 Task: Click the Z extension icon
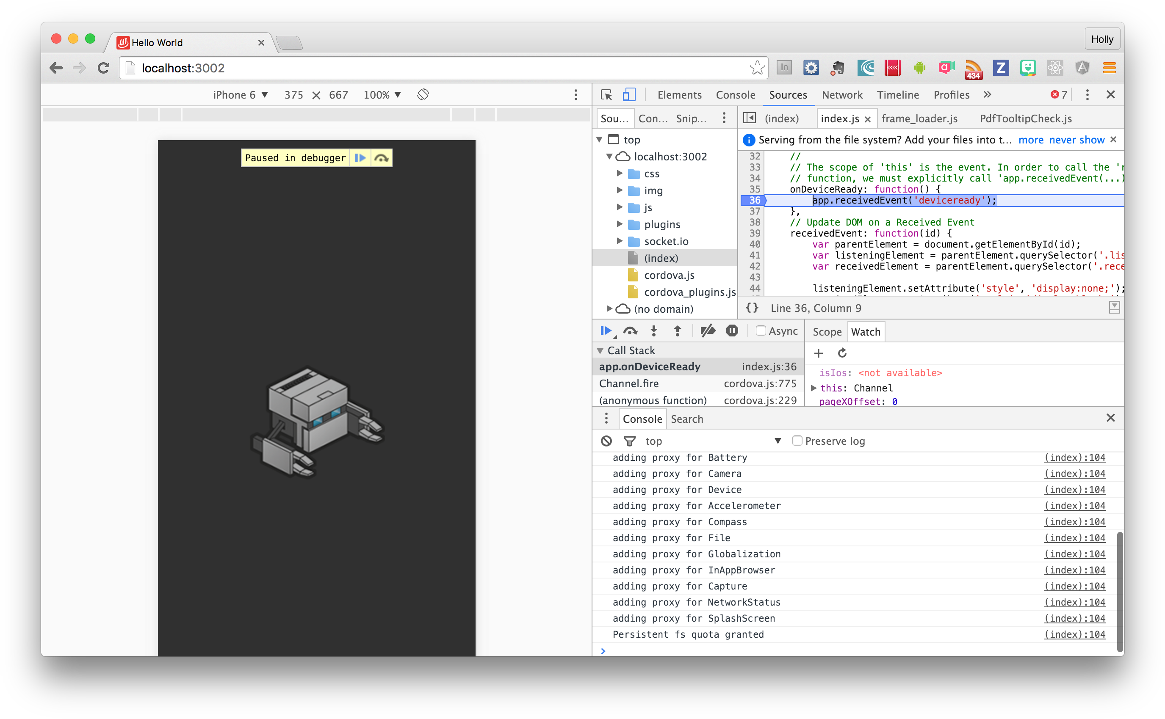[1000, 68]
